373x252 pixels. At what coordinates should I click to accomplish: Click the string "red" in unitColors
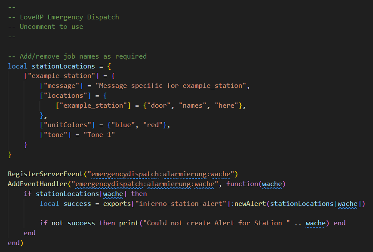(153, 125)
